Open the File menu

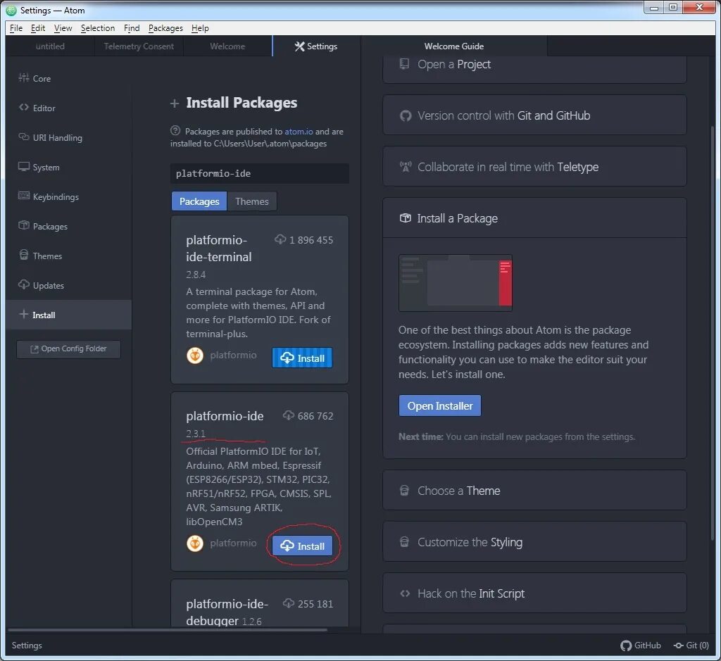tap(16, 28)
